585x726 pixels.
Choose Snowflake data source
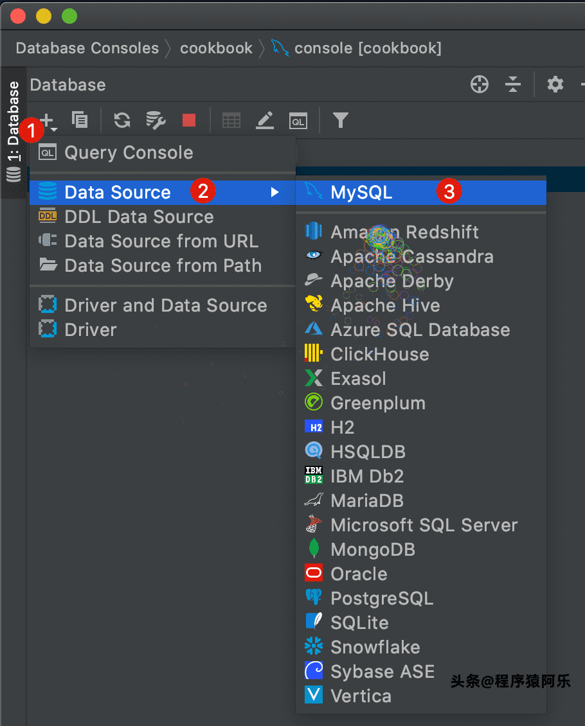[421, 647]
